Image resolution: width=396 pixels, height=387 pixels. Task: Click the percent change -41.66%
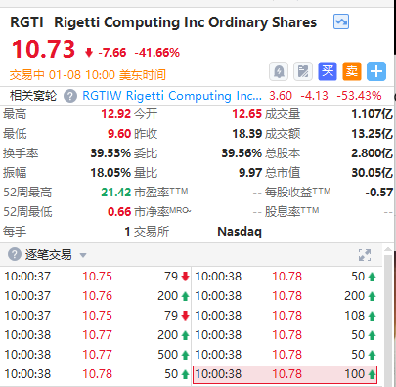coord(157,53)
